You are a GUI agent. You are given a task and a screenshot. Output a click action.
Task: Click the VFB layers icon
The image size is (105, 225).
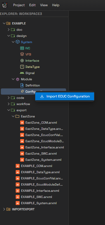(x=22, y=54)
